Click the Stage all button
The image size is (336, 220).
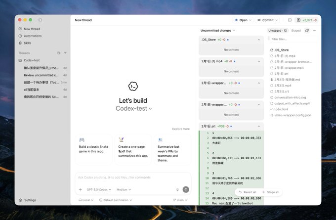point(271,192)
